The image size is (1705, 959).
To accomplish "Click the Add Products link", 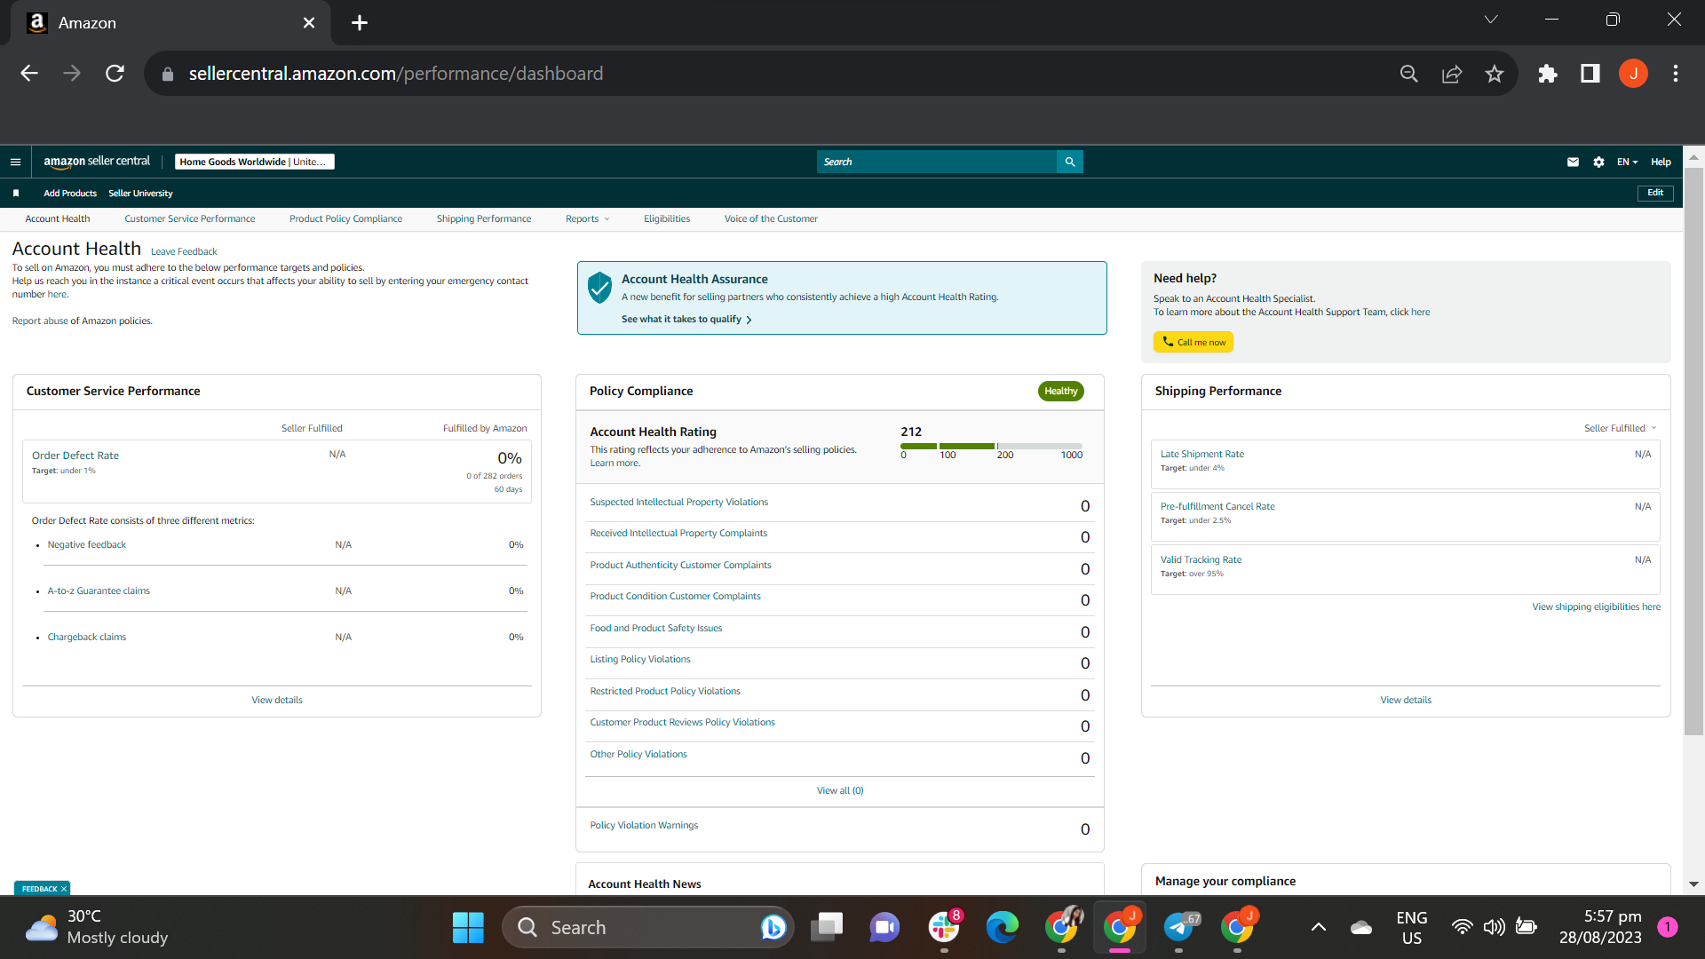I will click(70, 194).
